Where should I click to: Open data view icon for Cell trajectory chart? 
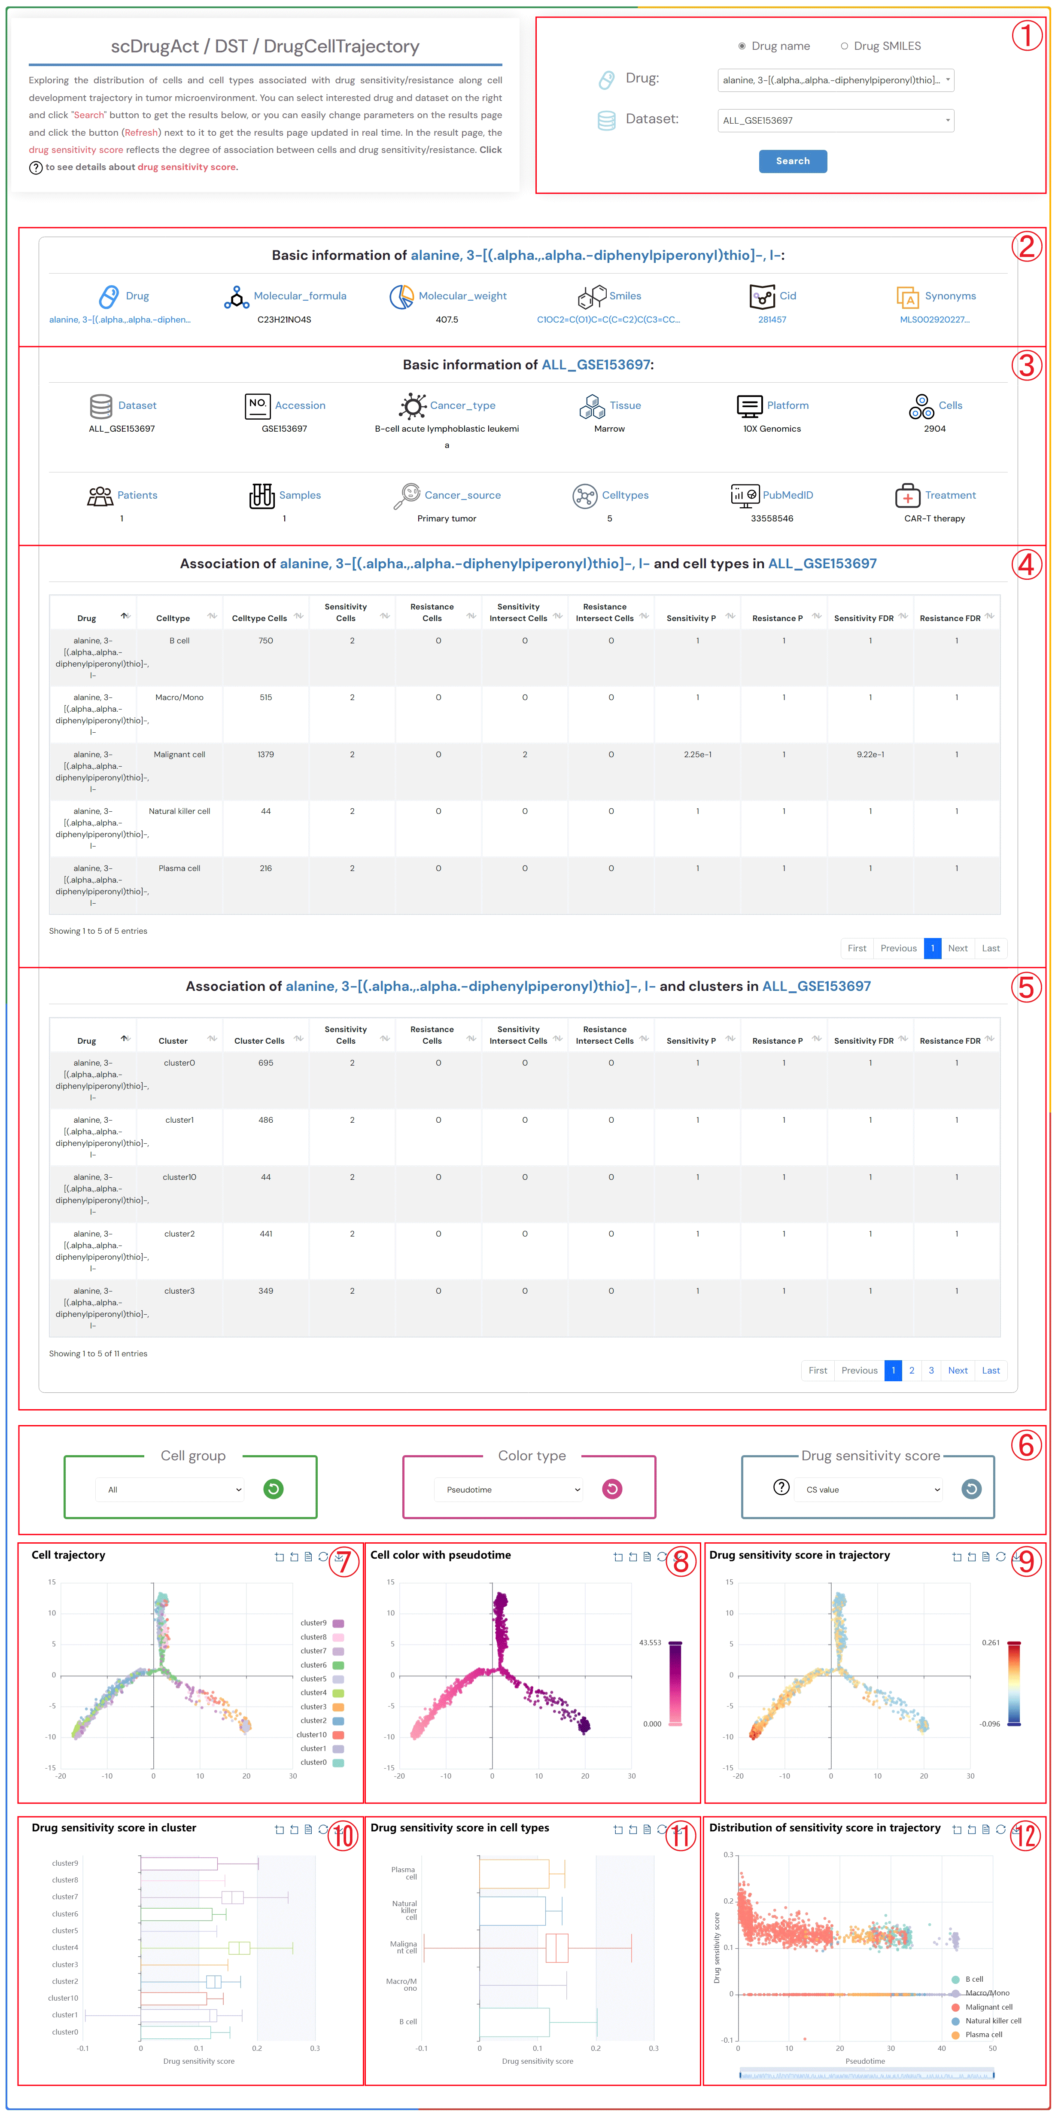tap(308, 1557)
